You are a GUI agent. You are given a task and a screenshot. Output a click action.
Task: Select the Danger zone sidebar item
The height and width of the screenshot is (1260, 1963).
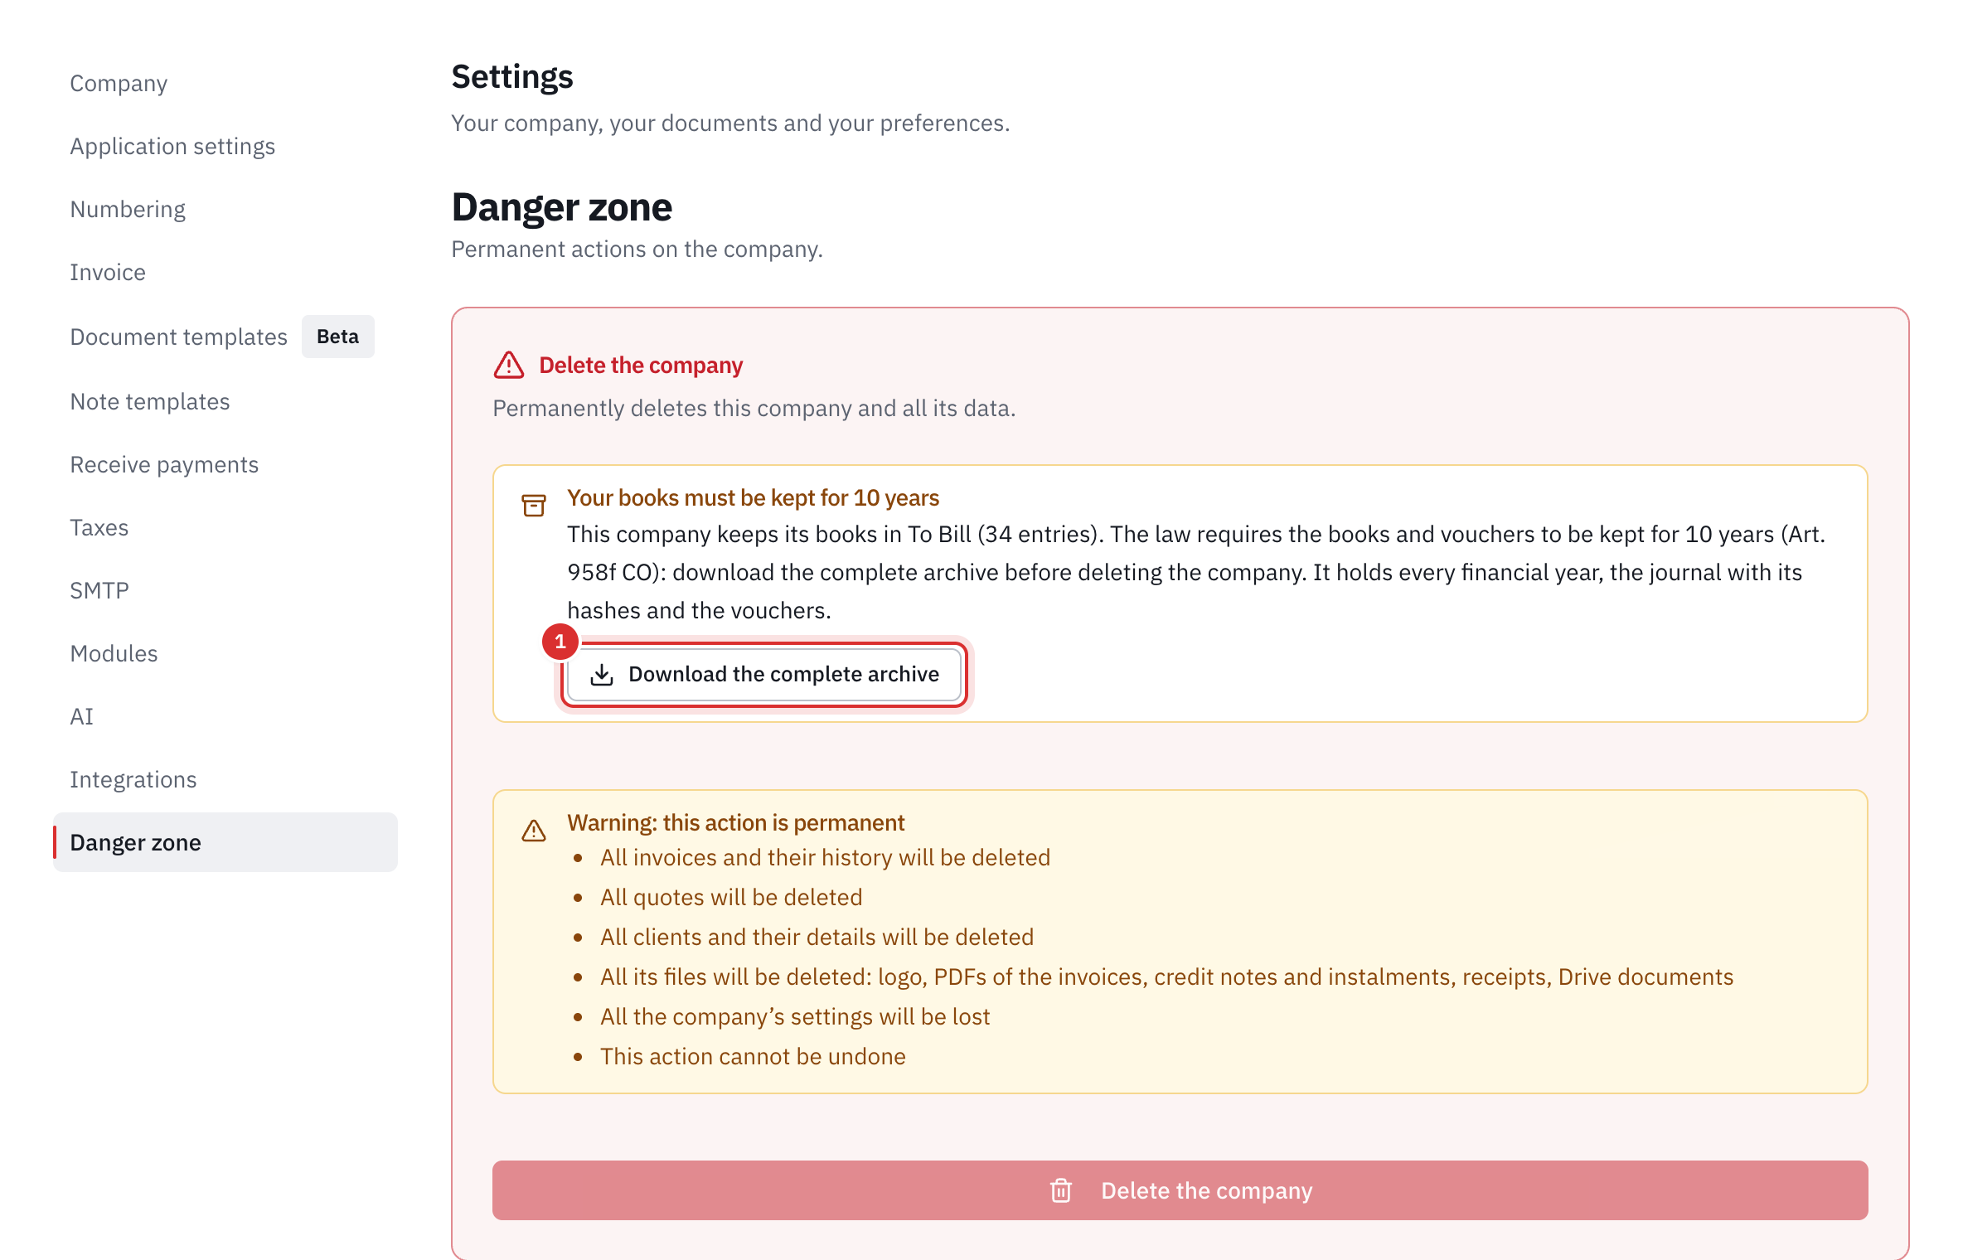[225, 842]
